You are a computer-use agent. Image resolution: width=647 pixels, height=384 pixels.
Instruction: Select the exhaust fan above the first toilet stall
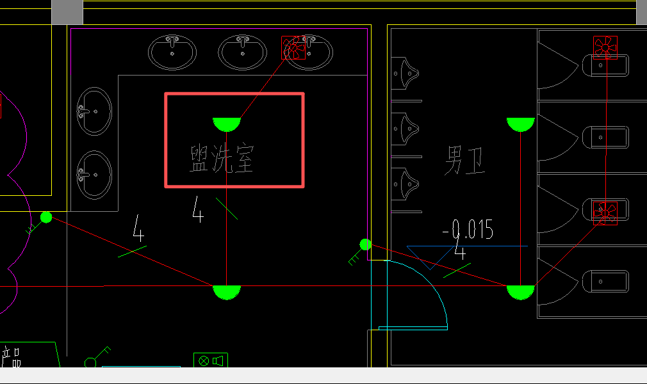point(605,48)
